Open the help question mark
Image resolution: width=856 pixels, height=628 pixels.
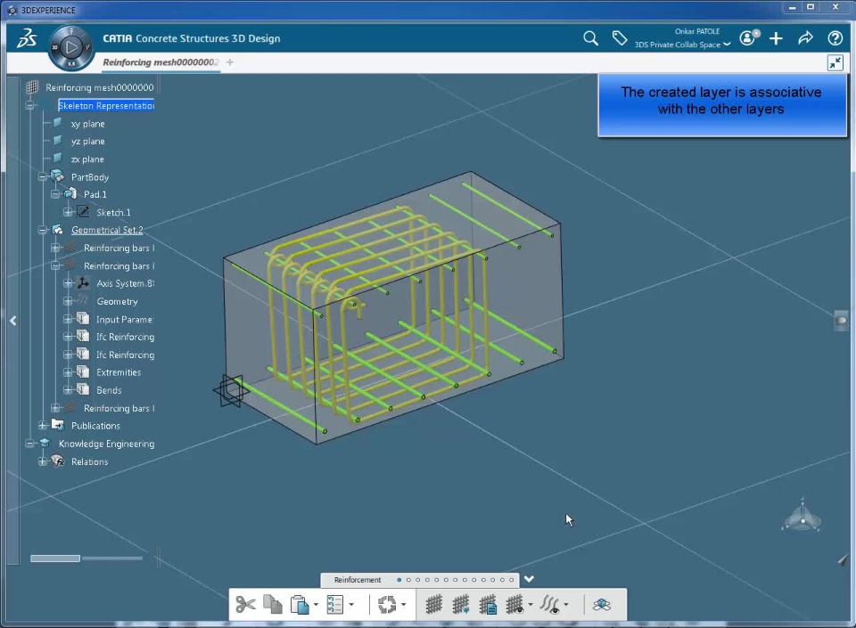pos(835,38)
